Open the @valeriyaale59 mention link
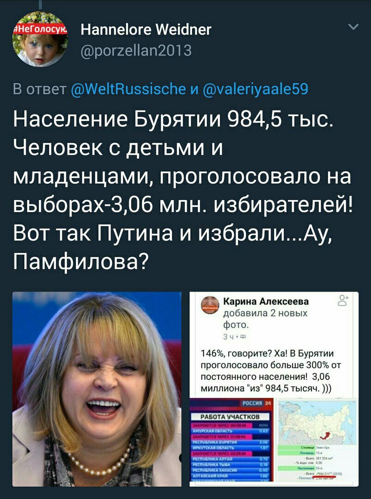This screenshot has width=371, height=499. 255,89
